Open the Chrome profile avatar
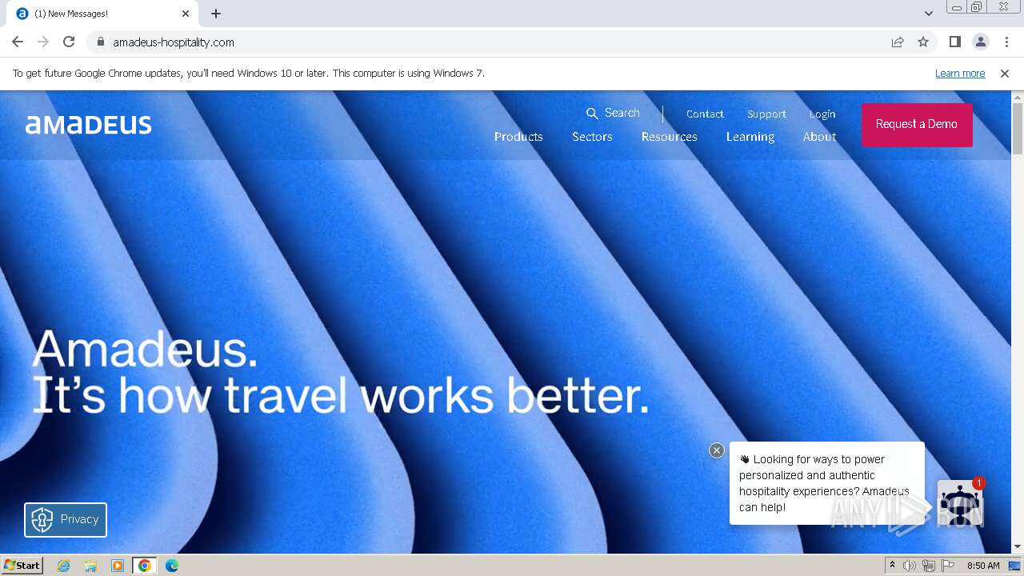 pyautogui.click(x=980, y=42)
